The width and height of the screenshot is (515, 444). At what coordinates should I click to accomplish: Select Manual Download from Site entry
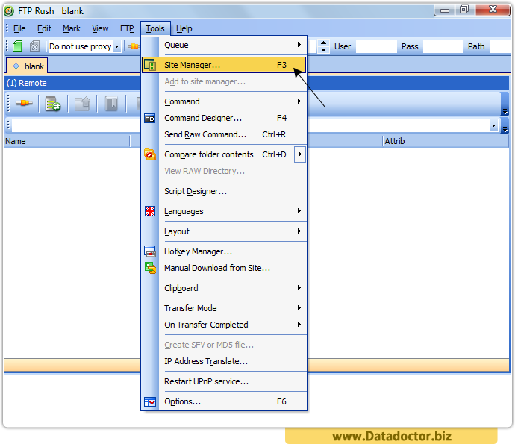click(x=224, y=268)
